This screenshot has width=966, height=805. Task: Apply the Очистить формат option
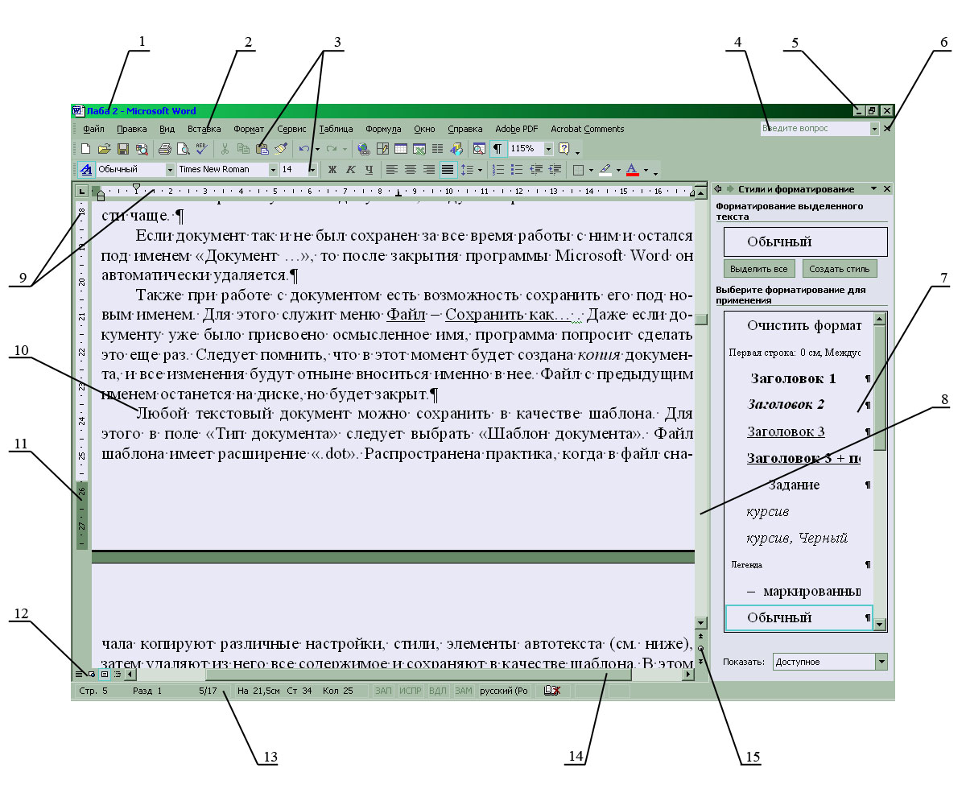pyautogui.click(x=799, y=325)
